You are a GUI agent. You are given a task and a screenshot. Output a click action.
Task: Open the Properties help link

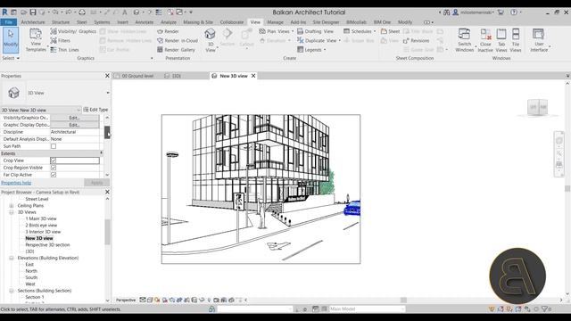point(16,183)
